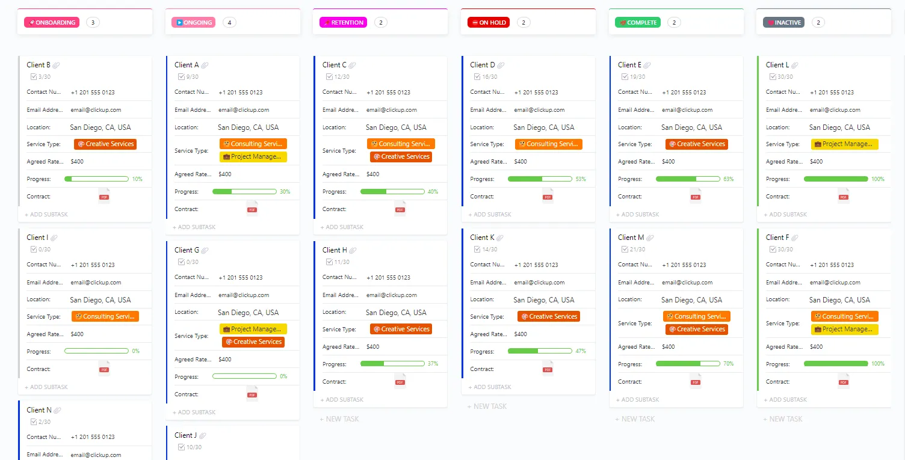Open Client F's Consulting Services tag
The width and height of the screenshot is (905, 460).
pyautogui.click(x=845, y=316)
